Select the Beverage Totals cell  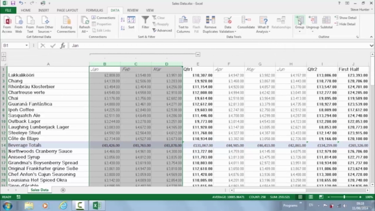pyautogui.click(x=48, y=145)
